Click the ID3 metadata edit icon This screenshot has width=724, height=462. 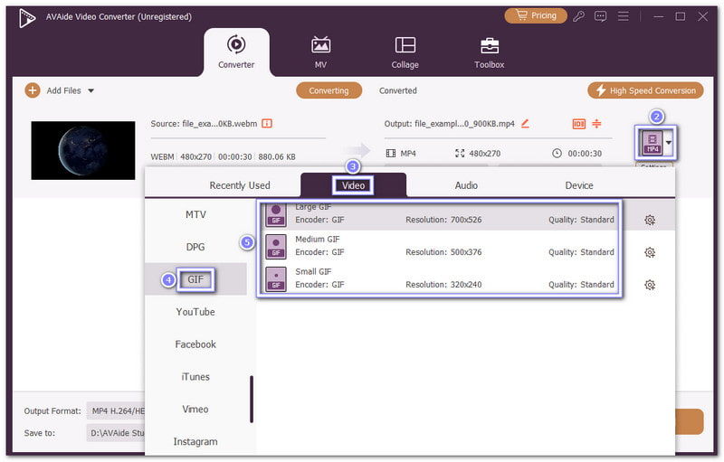point(578,124)
